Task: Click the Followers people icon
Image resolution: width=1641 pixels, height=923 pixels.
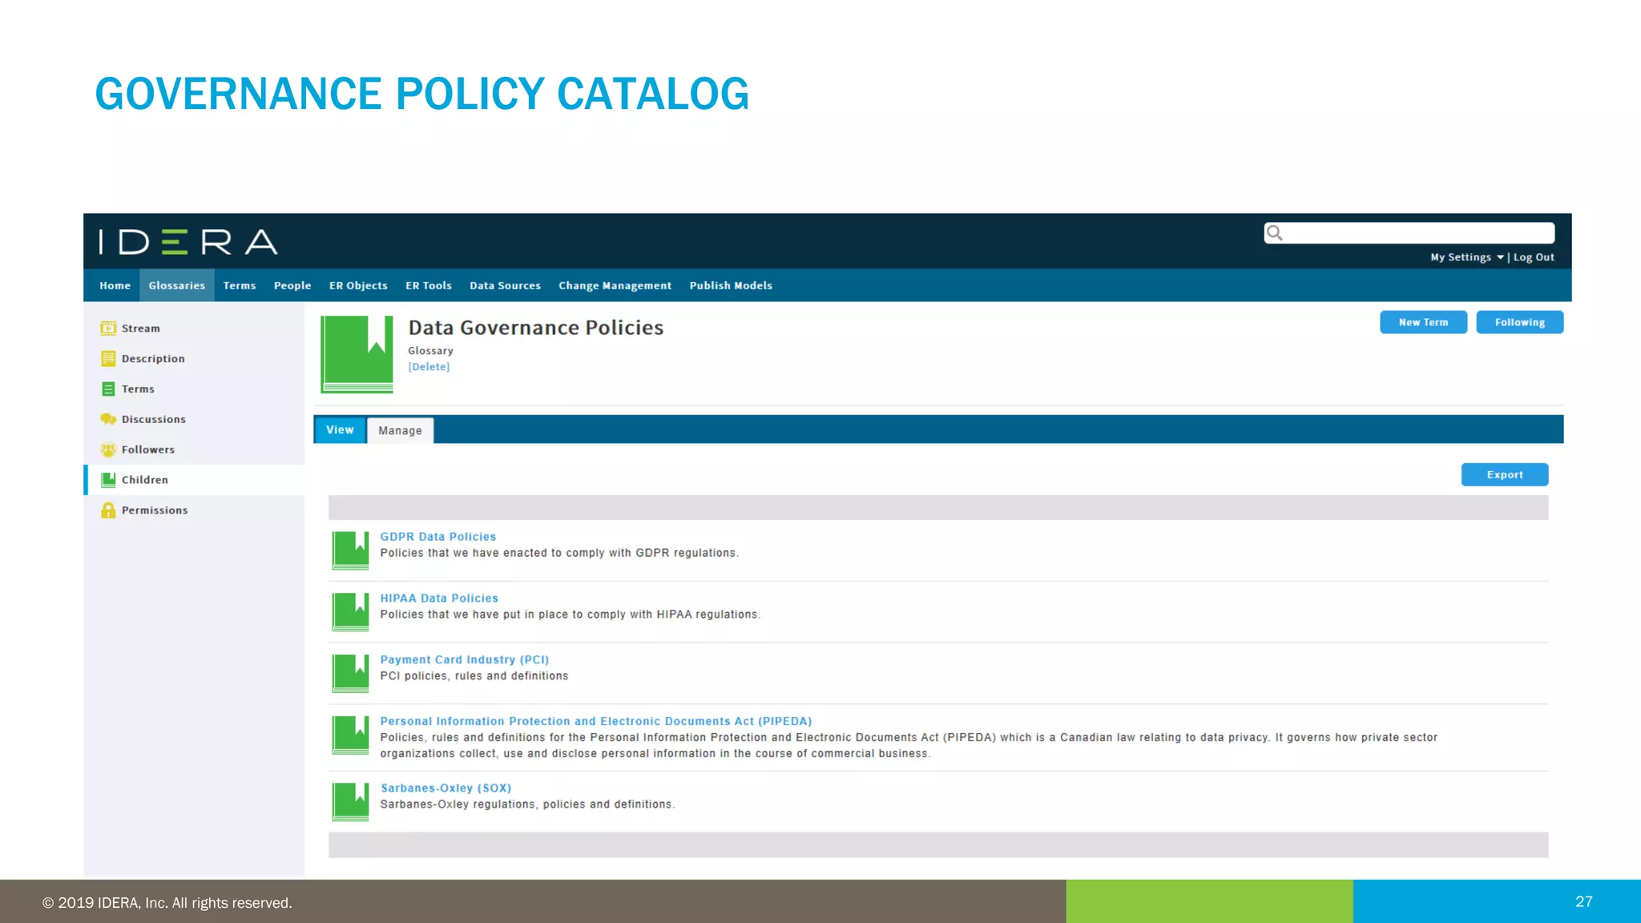Action: point(108,449)
